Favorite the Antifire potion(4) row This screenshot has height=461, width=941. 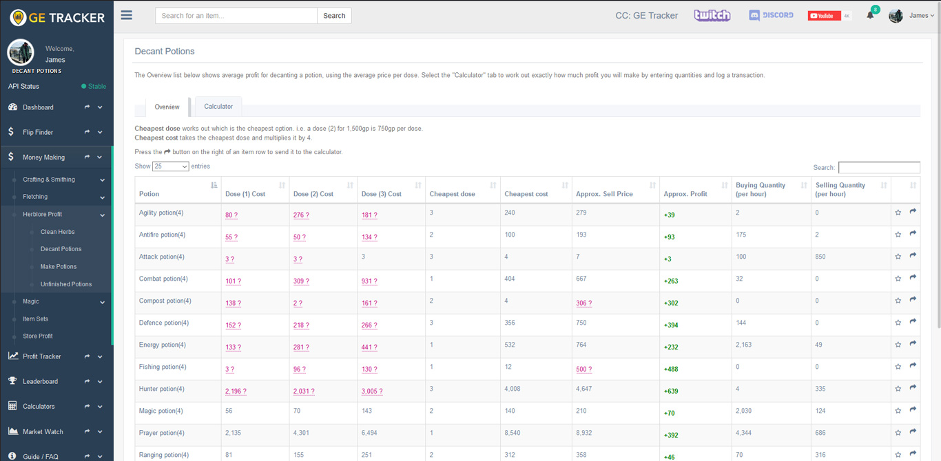[898, 235]
